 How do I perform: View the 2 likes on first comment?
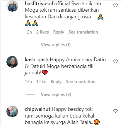[x=42, y=32]
